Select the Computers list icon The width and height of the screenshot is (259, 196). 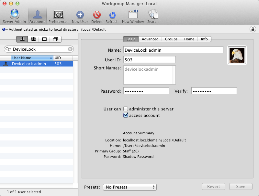(x=44, y=39)
